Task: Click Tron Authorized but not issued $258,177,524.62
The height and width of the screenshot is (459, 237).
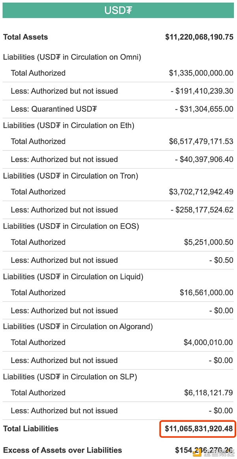Action: (x=202, y=210)
